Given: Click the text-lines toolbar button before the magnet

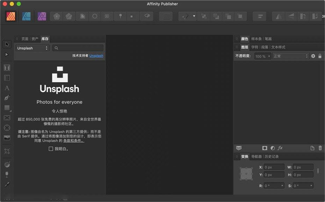Looking at the screenshot, I should (166, 16).
